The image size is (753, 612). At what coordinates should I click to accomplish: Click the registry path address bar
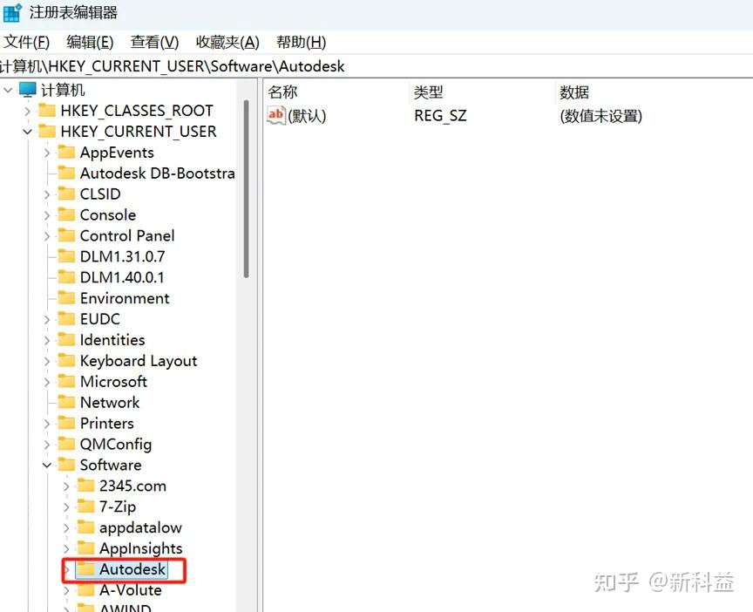[376, 66]
